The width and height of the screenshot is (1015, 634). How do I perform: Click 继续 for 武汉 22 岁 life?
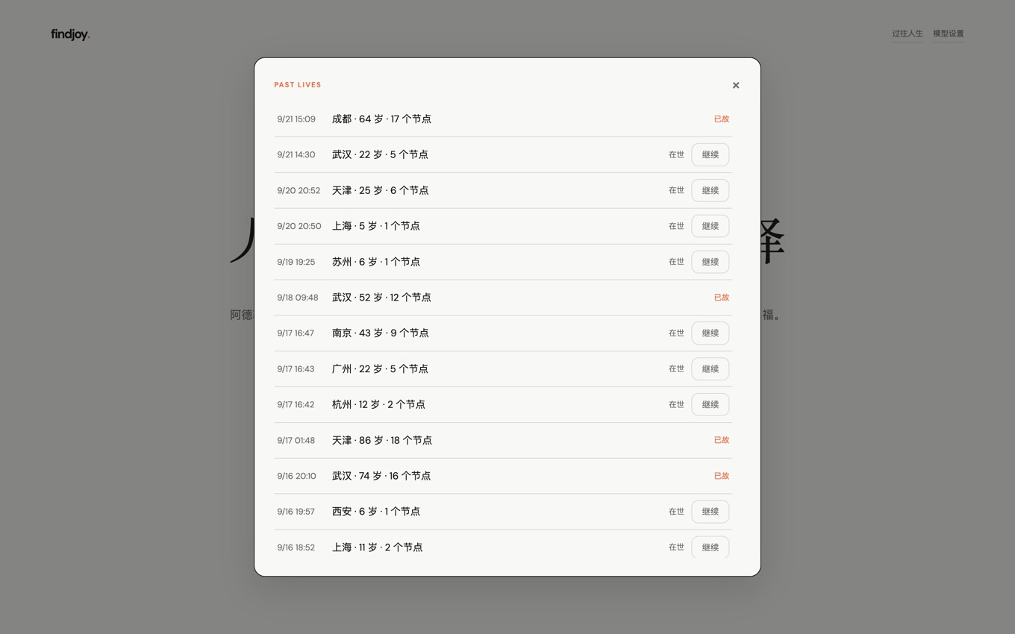coord(710,154)
